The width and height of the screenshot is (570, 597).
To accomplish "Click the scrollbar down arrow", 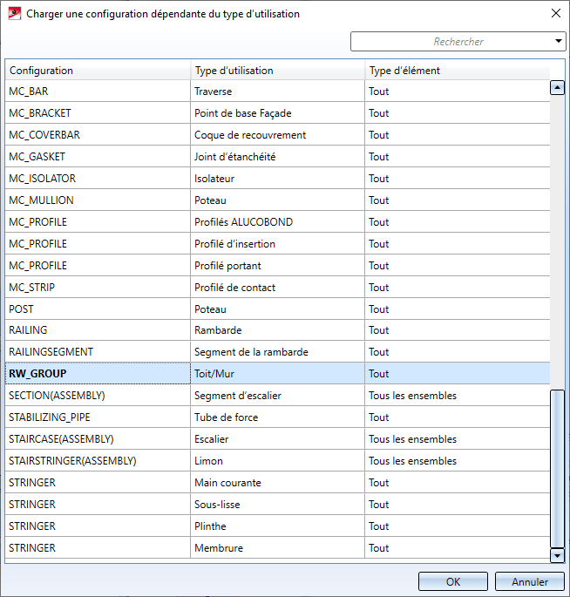I will [557, 555].
